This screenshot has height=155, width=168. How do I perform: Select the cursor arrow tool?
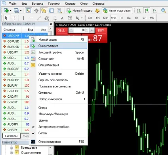click(6, 18)
